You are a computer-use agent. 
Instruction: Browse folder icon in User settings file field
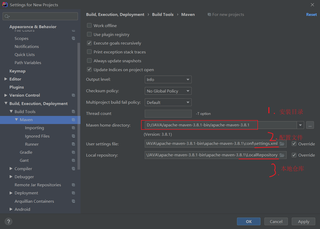pos(282,144)
